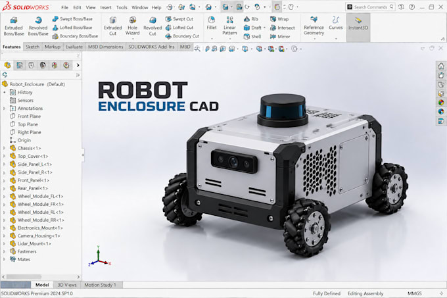Select the Extruded Cut tool
The image size is (447, 298).
click(112, 26)
